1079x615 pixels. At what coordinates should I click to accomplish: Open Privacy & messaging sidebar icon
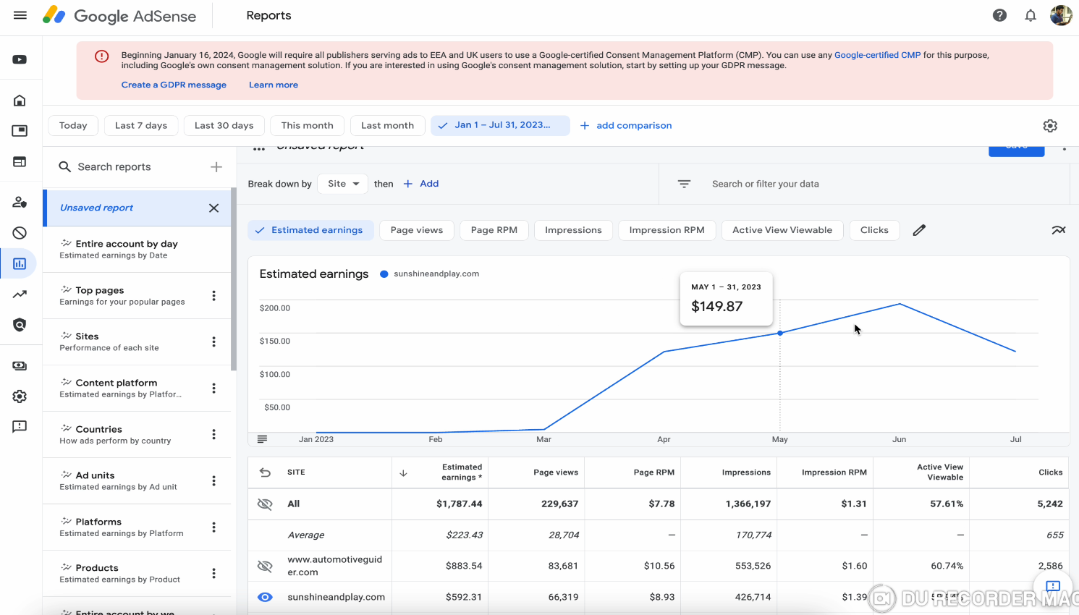pyautogui.click(x=20, y=202)
